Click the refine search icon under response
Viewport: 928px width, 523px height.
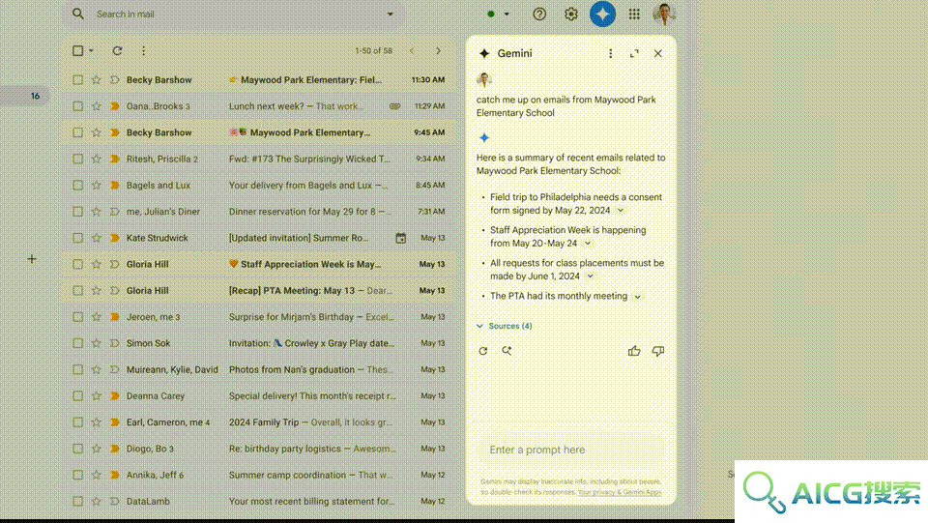point(507,351)
